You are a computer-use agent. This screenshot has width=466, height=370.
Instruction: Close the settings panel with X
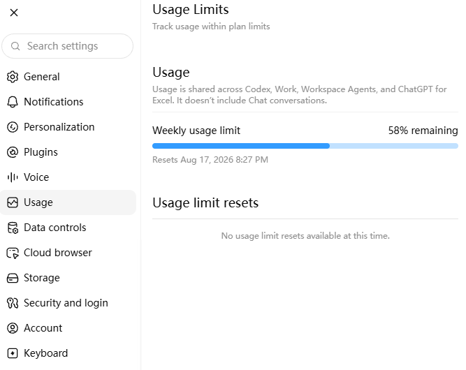coord(14,13)
